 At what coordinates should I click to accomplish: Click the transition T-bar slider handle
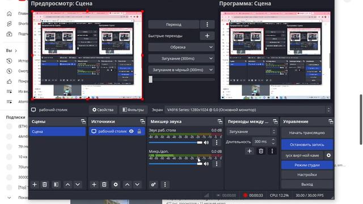[151, 79]
